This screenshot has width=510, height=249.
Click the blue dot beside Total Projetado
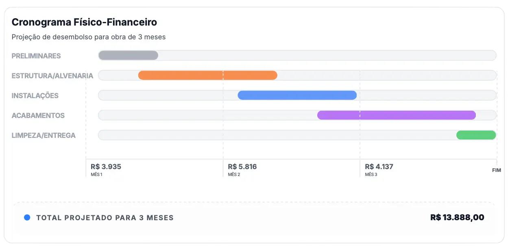27,218
